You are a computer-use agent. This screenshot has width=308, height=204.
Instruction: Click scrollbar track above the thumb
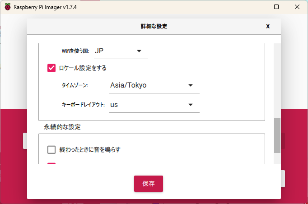(x=277, y=81)
